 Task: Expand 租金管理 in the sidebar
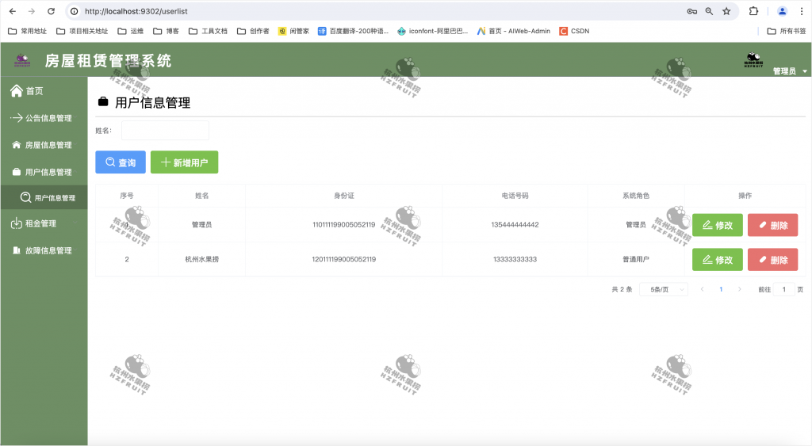[x=44, y=223]
